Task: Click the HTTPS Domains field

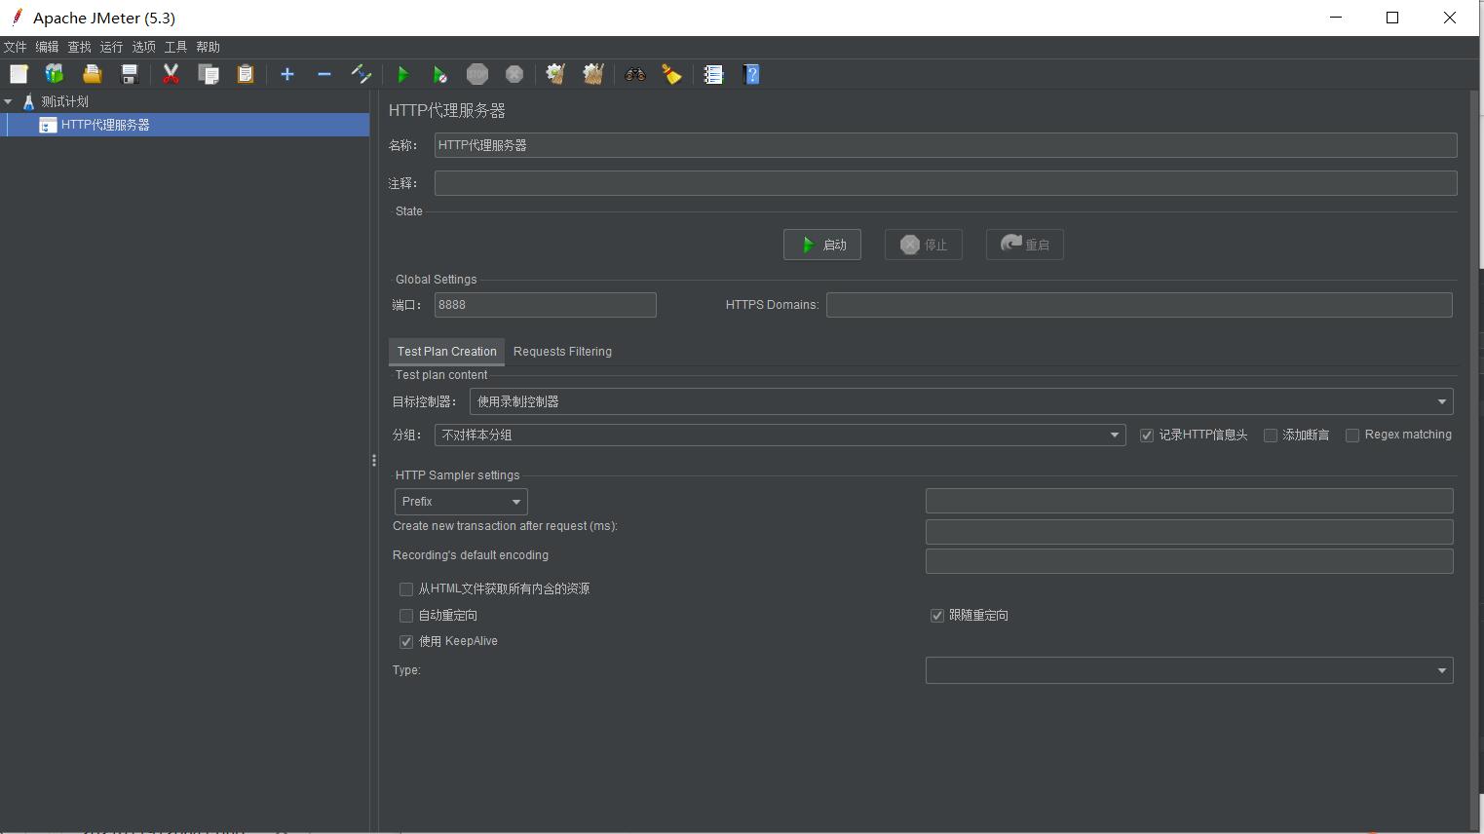Action: 1139,305
